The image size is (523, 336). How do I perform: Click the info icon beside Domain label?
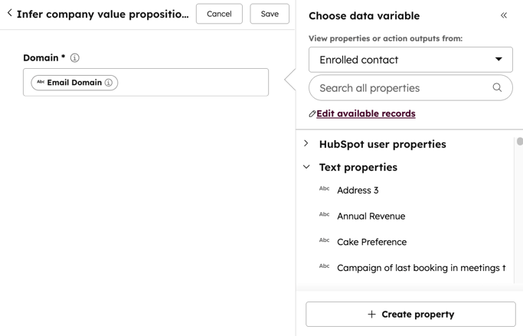75,58
